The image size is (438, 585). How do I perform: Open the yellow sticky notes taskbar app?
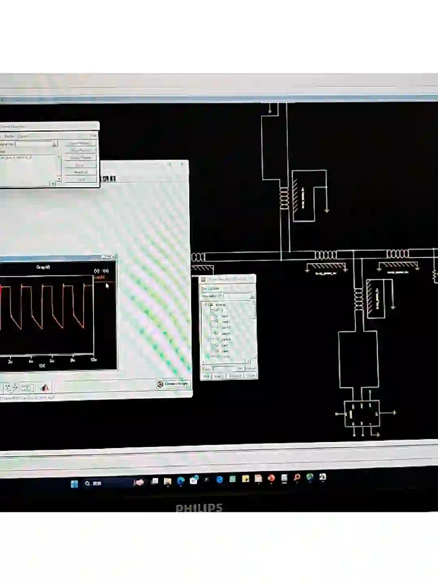[x=245, y=479]
